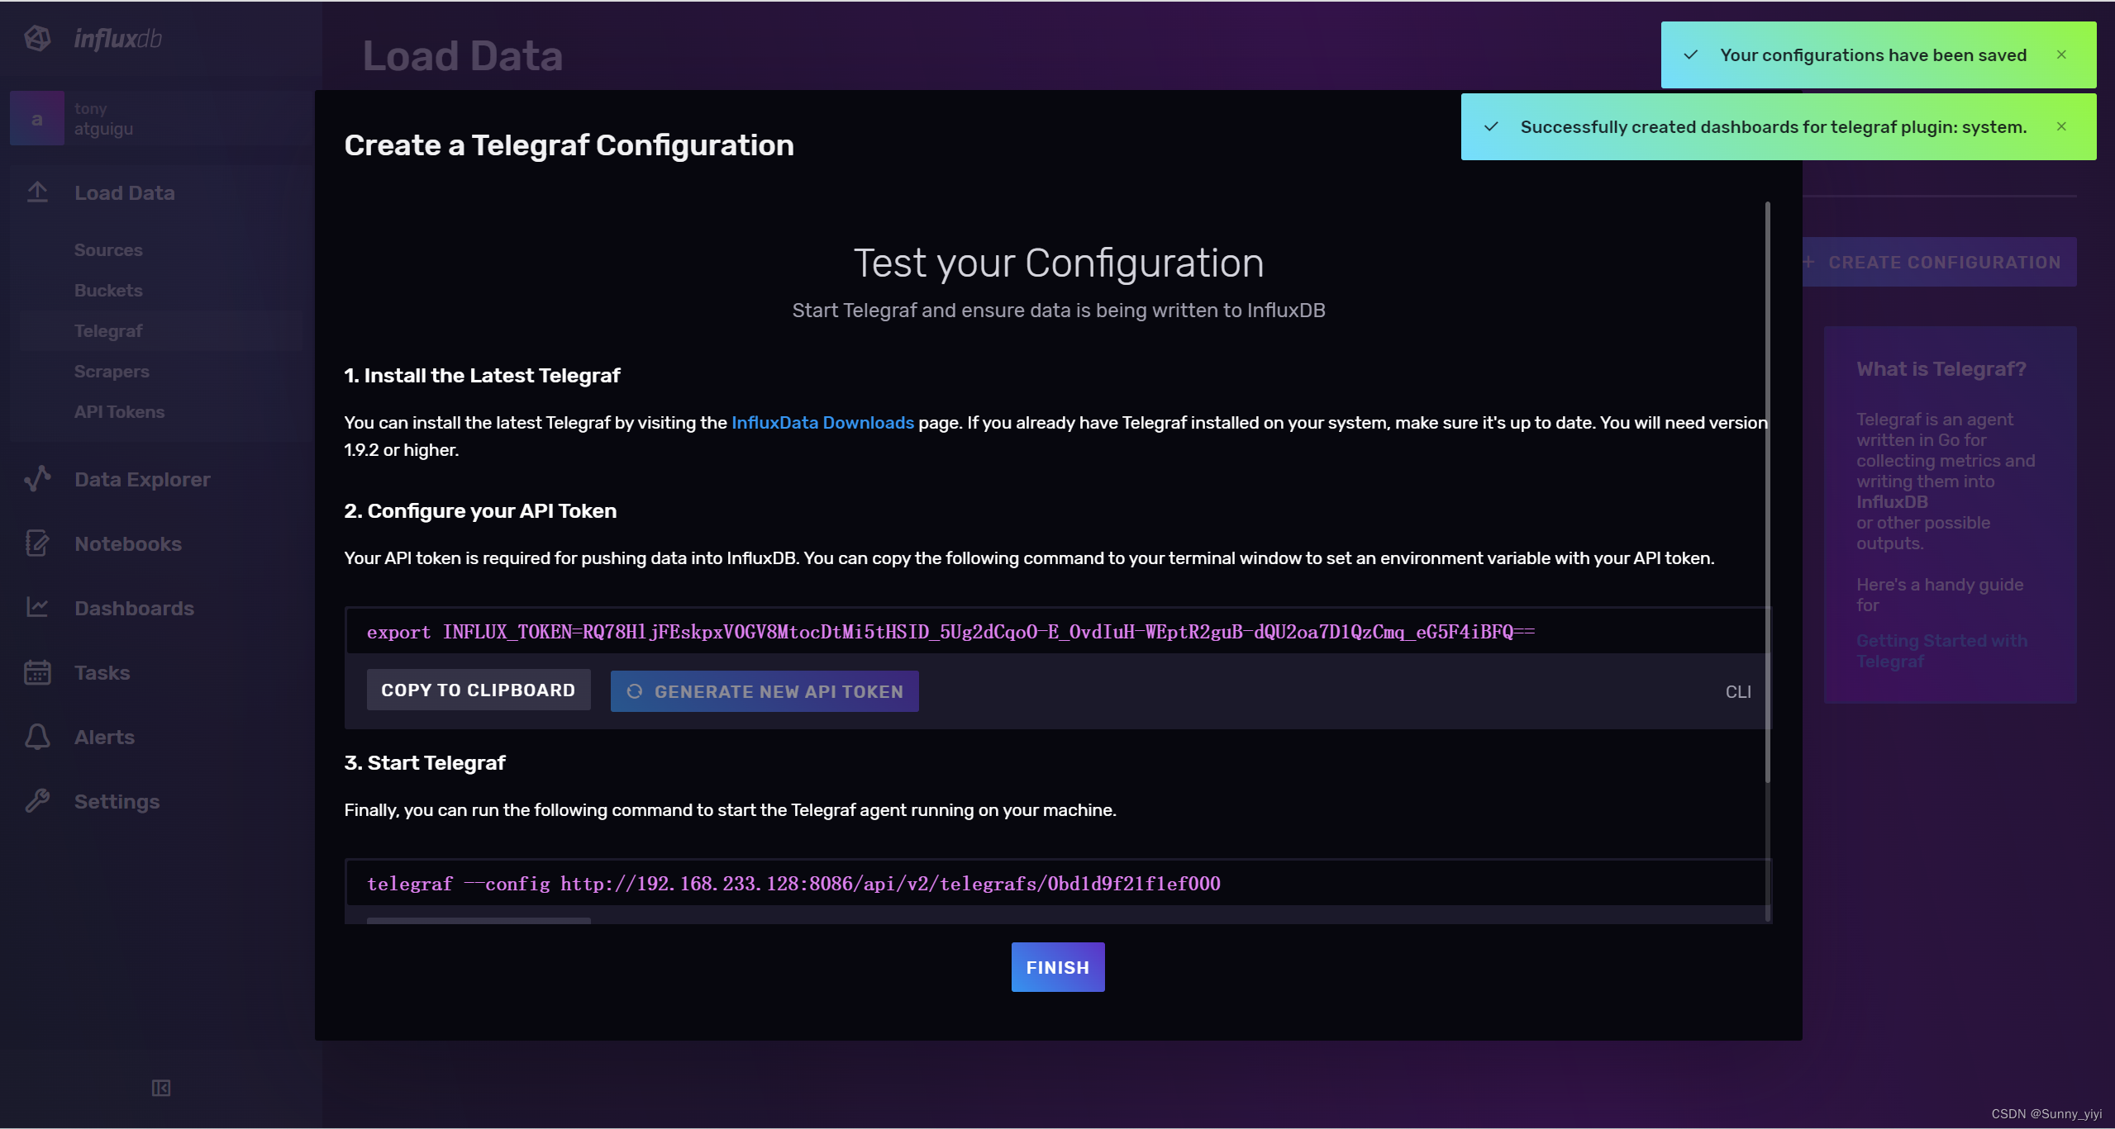Click the Load Data sidebar label
2115x1129 pixels.
[125, 192]
